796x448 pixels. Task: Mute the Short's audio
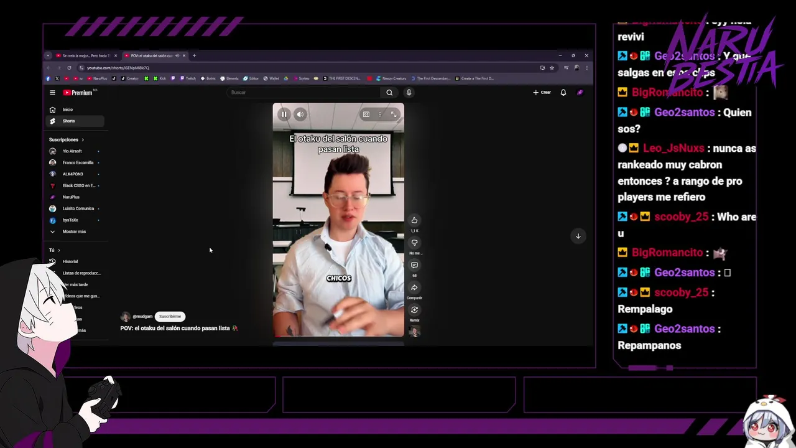pyautogui.click(x=300, y=114)
